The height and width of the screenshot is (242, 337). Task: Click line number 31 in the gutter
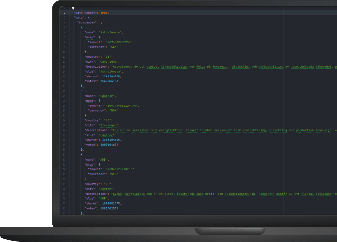click(x=64, y=155)
